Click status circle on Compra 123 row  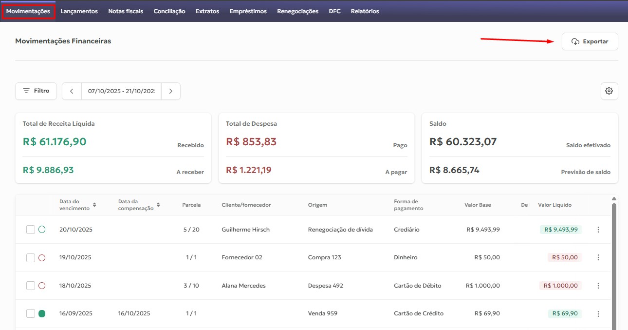click(x=42, y=258)
